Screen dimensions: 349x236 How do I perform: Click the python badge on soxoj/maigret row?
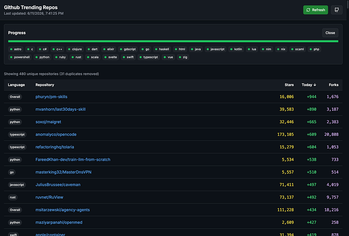point(15,122)
